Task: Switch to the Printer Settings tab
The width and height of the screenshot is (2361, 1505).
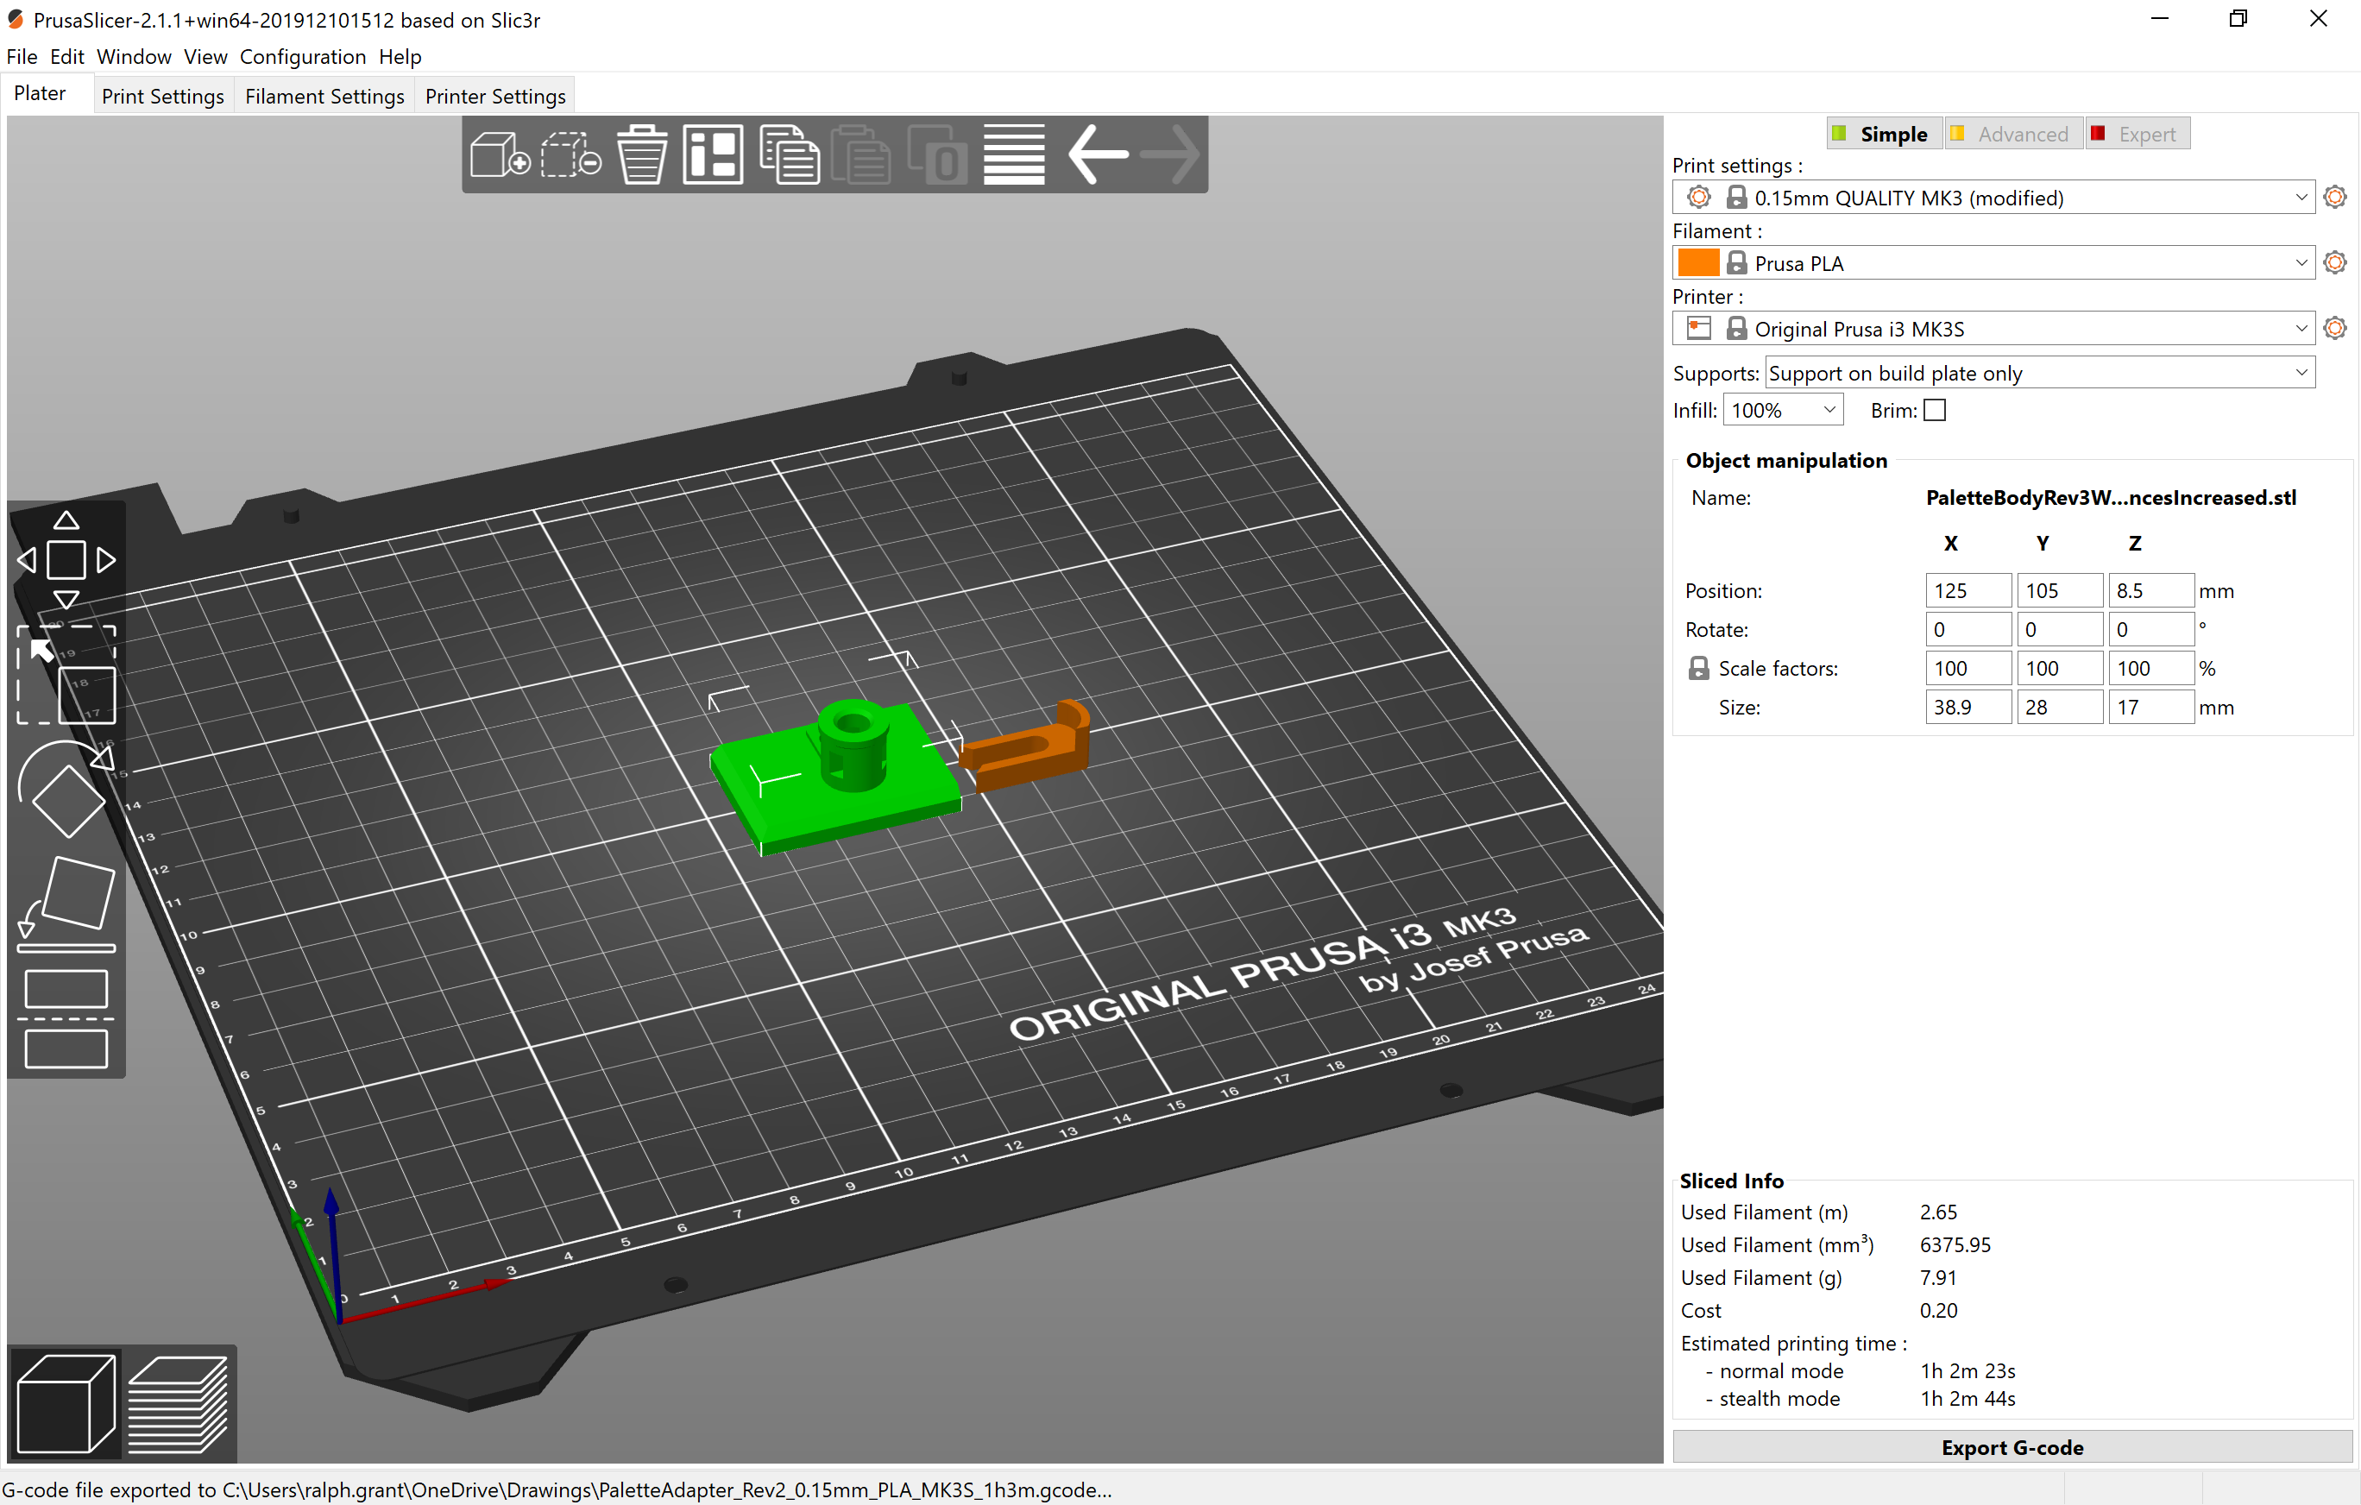Action: coord(495,96)
